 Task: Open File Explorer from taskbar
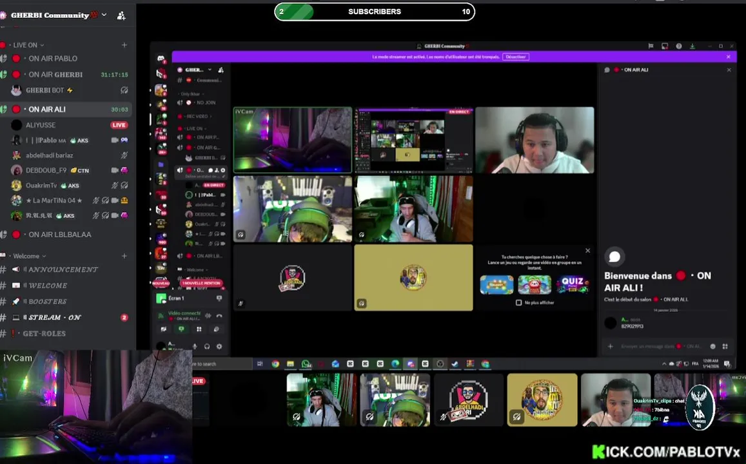tap(290, 363)
